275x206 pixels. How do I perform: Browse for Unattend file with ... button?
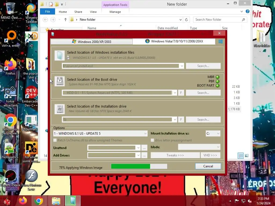[x=144, y=148]
